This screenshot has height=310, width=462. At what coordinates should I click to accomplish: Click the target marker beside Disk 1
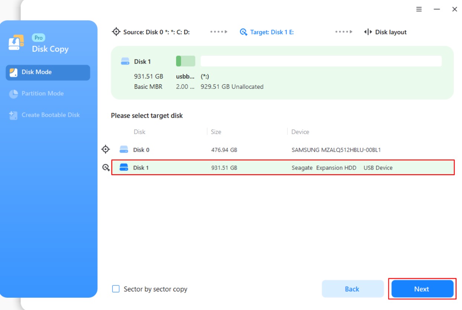coord(106,168)
